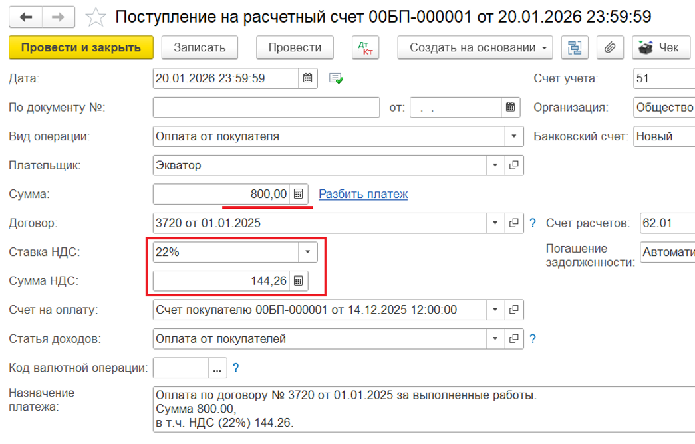Open selection for Код валютной операции
The height and width of the screenshot is (444, 695).
click(x=217, y=368)
